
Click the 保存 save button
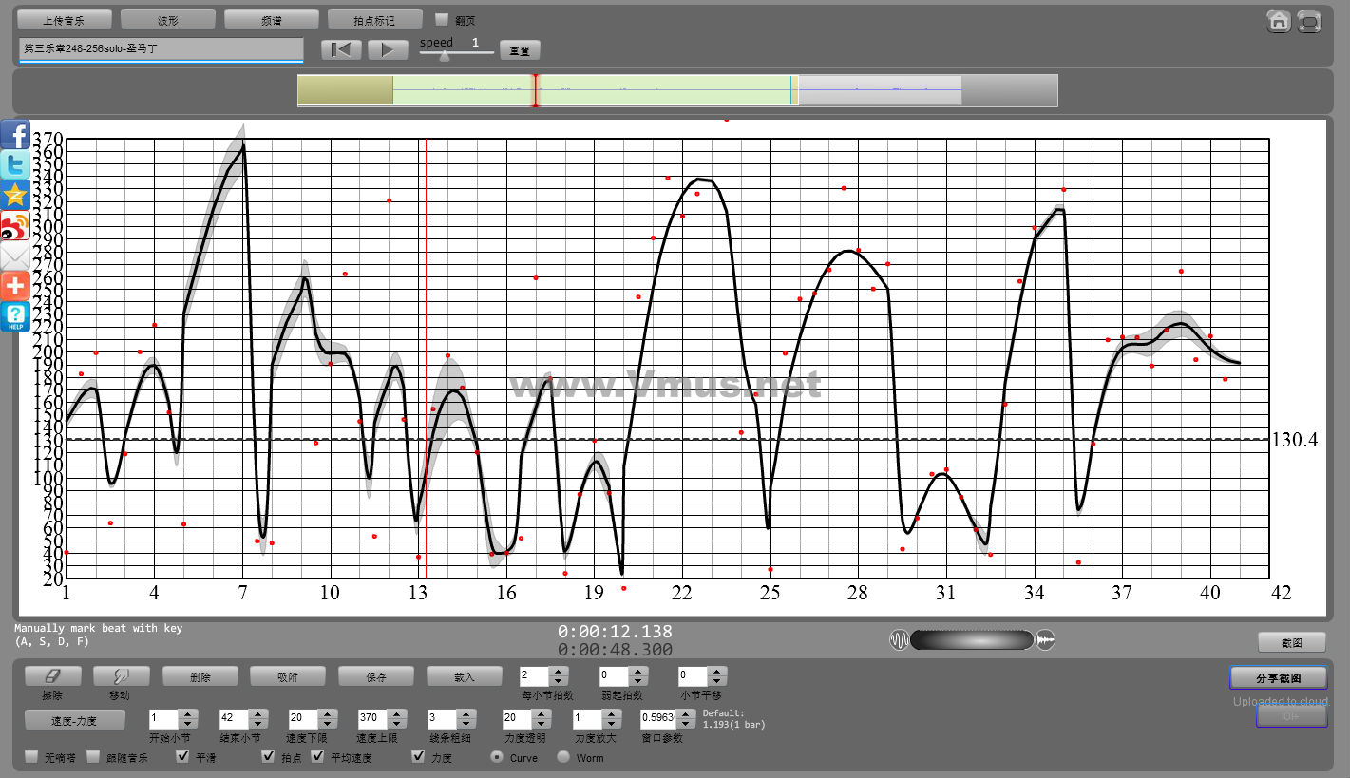click(x=375, y=676)
